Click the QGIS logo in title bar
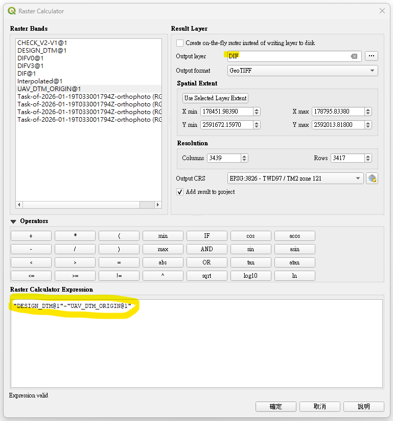The height and width of the screenshot is (421, 393). pyautogui.click(x=12, y=11)
